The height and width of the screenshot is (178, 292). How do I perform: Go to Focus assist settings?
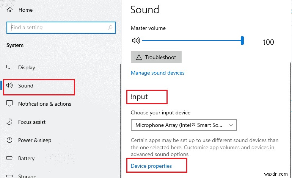pyautogui.click(x=32, y=122)
